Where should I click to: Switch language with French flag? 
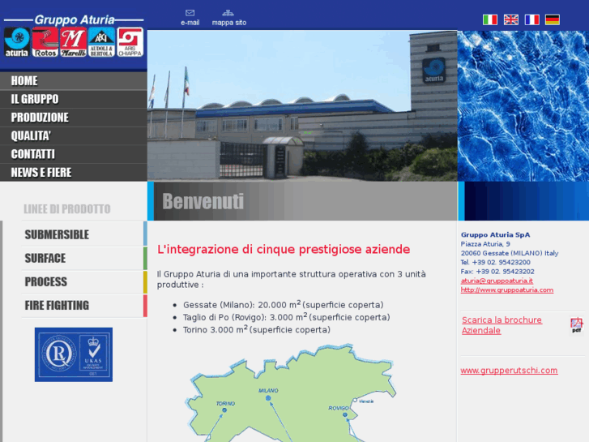(x=532, y=19)
